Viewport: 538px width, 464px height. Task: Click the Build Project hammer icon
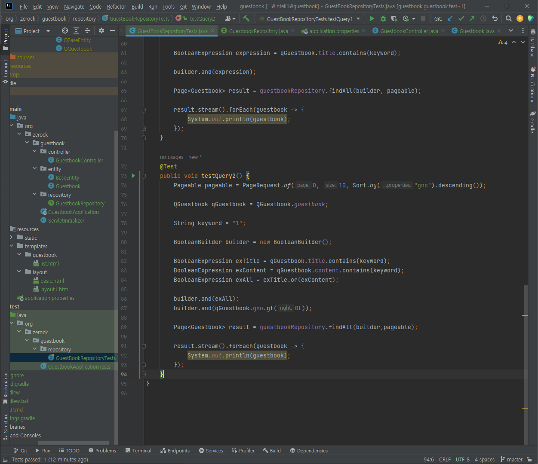click(246, 18)
